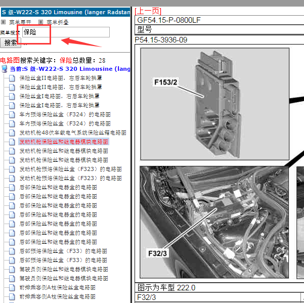Click document icon beside first 保险丝盒II电路图 row

(x=12, y=78)
